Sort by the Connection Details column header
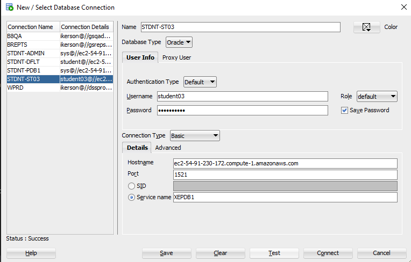 (x=87, y=27)
